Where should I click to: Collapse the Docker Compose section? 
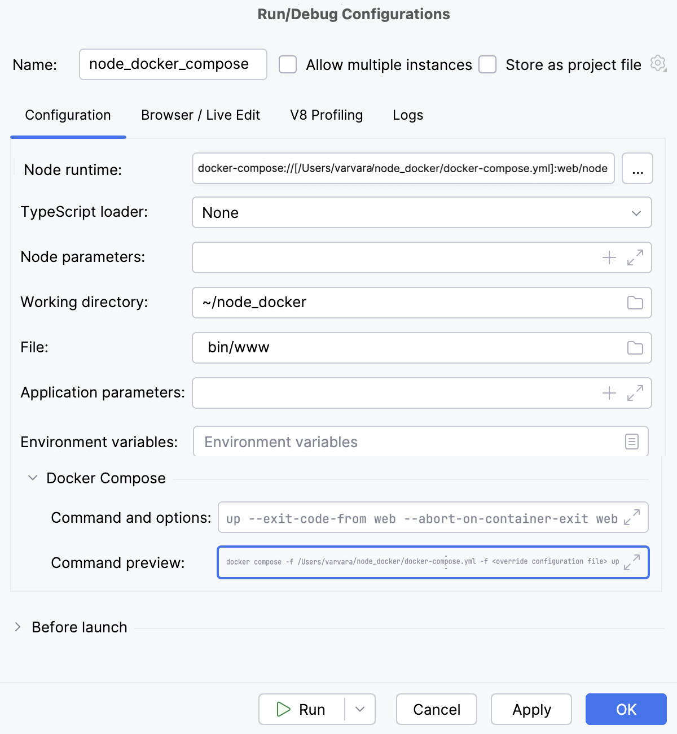32,478
